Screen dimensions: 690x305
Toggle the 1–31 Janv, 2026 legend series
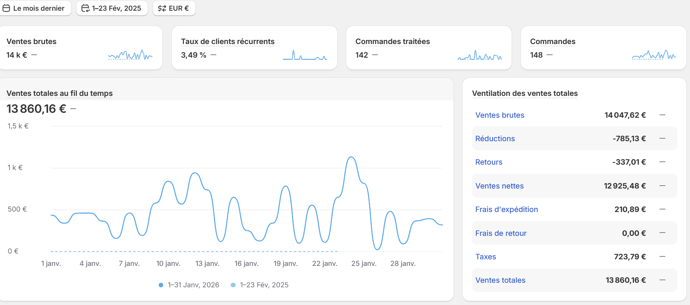pyautogui.click(x=193, y=285)
